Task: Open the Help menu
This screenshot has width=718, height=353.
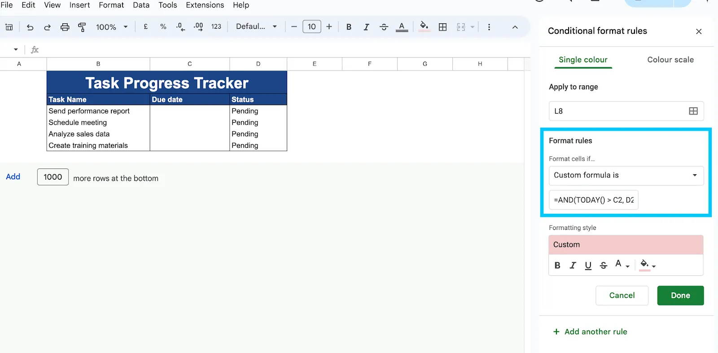Action: [x=241, y=5]
